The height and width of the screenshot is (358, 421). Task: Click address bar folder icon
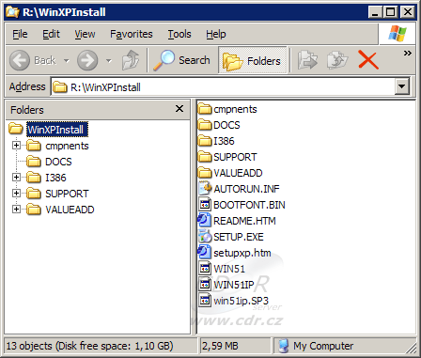(x=59, y=86)
